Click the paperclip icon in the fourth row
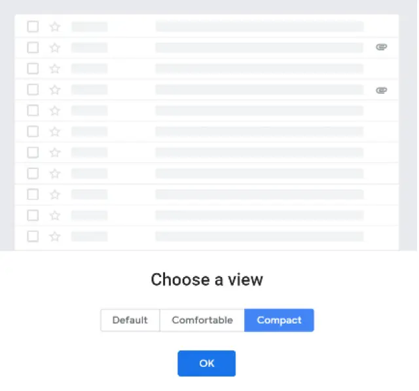419x391 pixels. tap(382, 90)
